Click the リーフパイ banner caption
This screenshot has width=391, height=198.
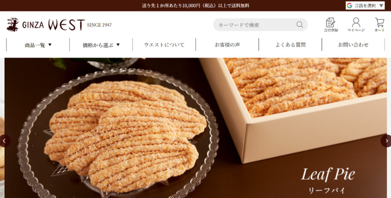pyautogui.click(x=327, y=190)
